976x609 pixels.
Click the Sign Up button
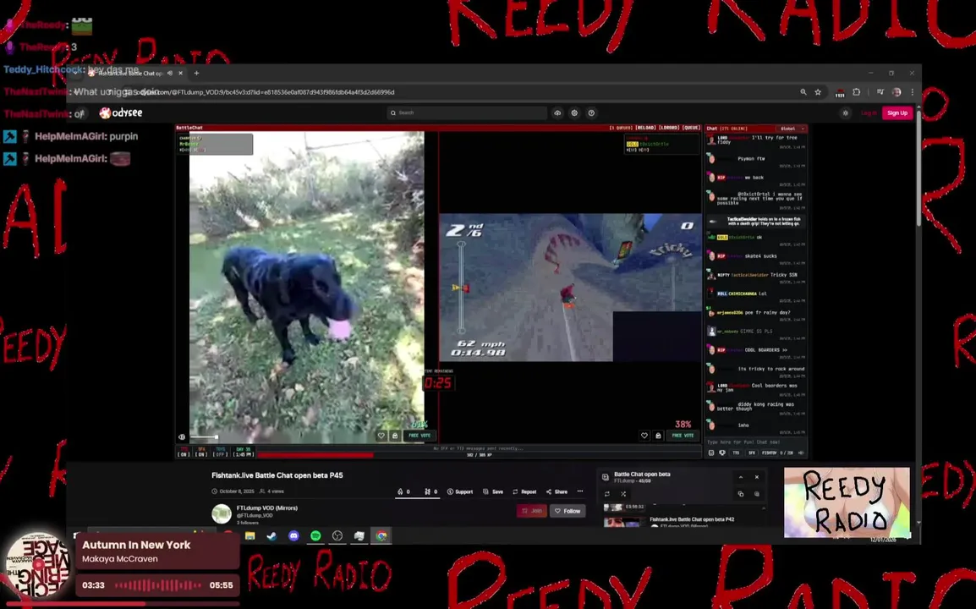tap(897, 112)
